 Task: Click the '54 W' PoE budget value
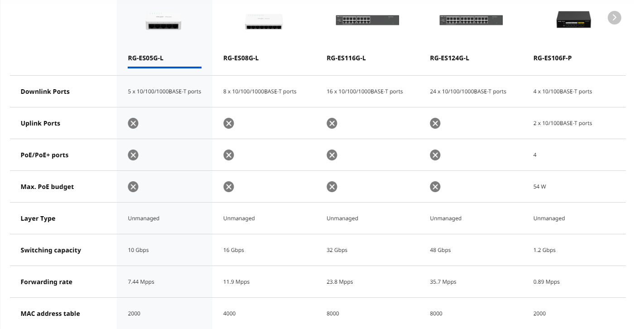point(540,187)
